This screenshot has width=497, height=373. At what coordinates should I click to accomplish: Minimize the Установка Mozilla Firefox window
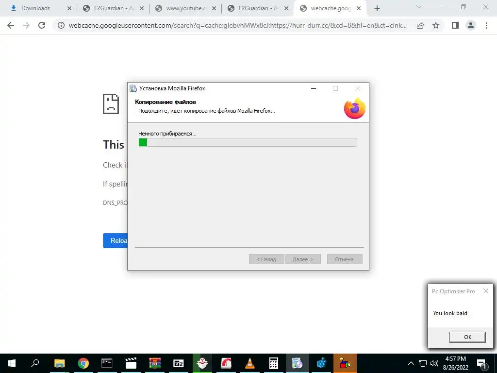[x=314, y=88]
